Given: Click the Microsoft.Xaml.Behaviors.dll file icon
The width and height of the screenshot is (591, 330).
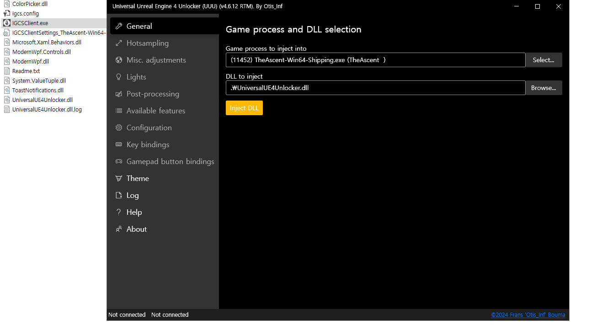Looking at the screenshot, I should pyautogui.click(x=7, y=42).
